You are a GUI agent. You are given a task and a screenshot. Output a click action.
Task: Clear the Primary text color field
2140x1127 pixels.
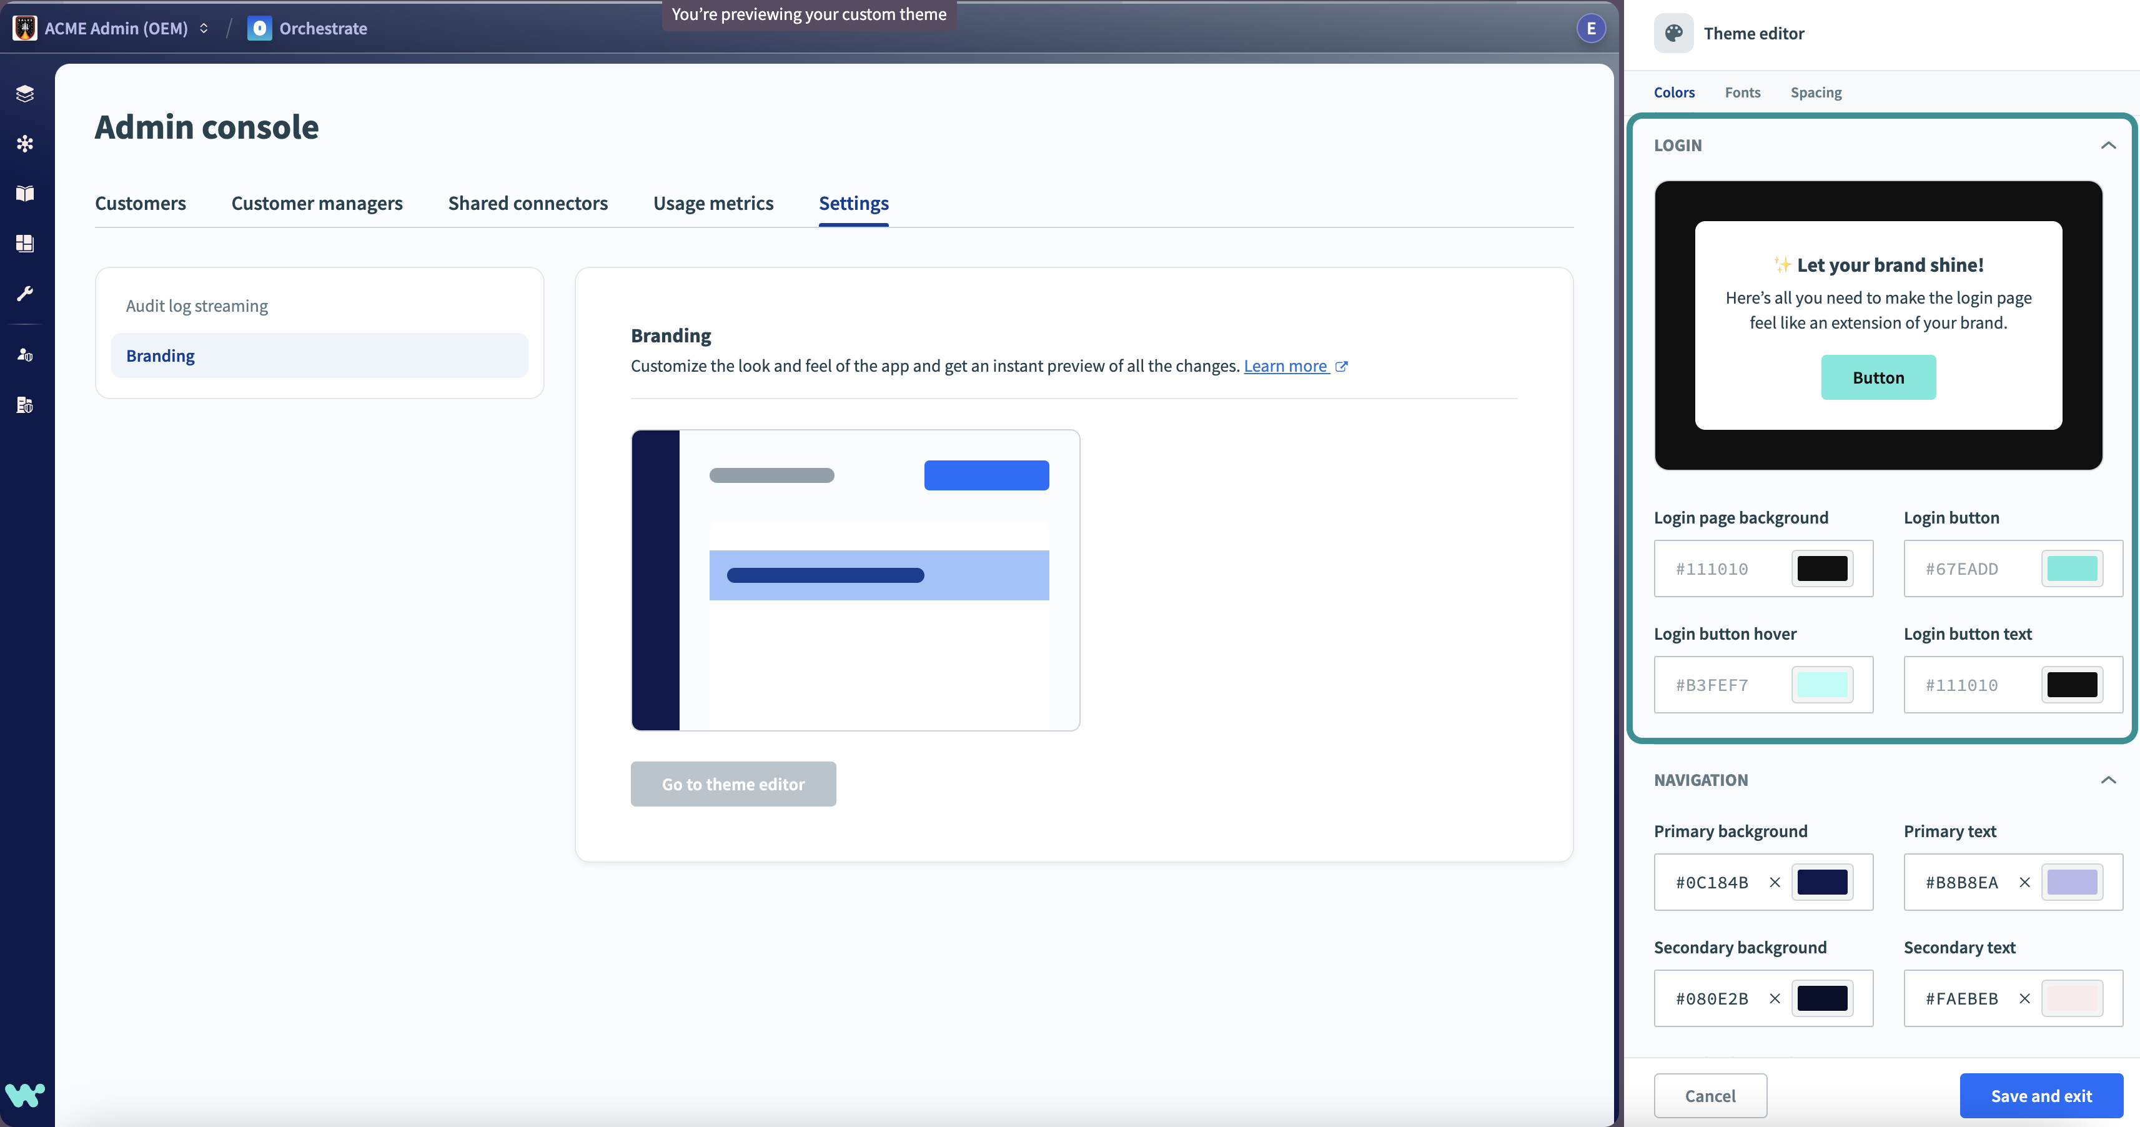2024,882
